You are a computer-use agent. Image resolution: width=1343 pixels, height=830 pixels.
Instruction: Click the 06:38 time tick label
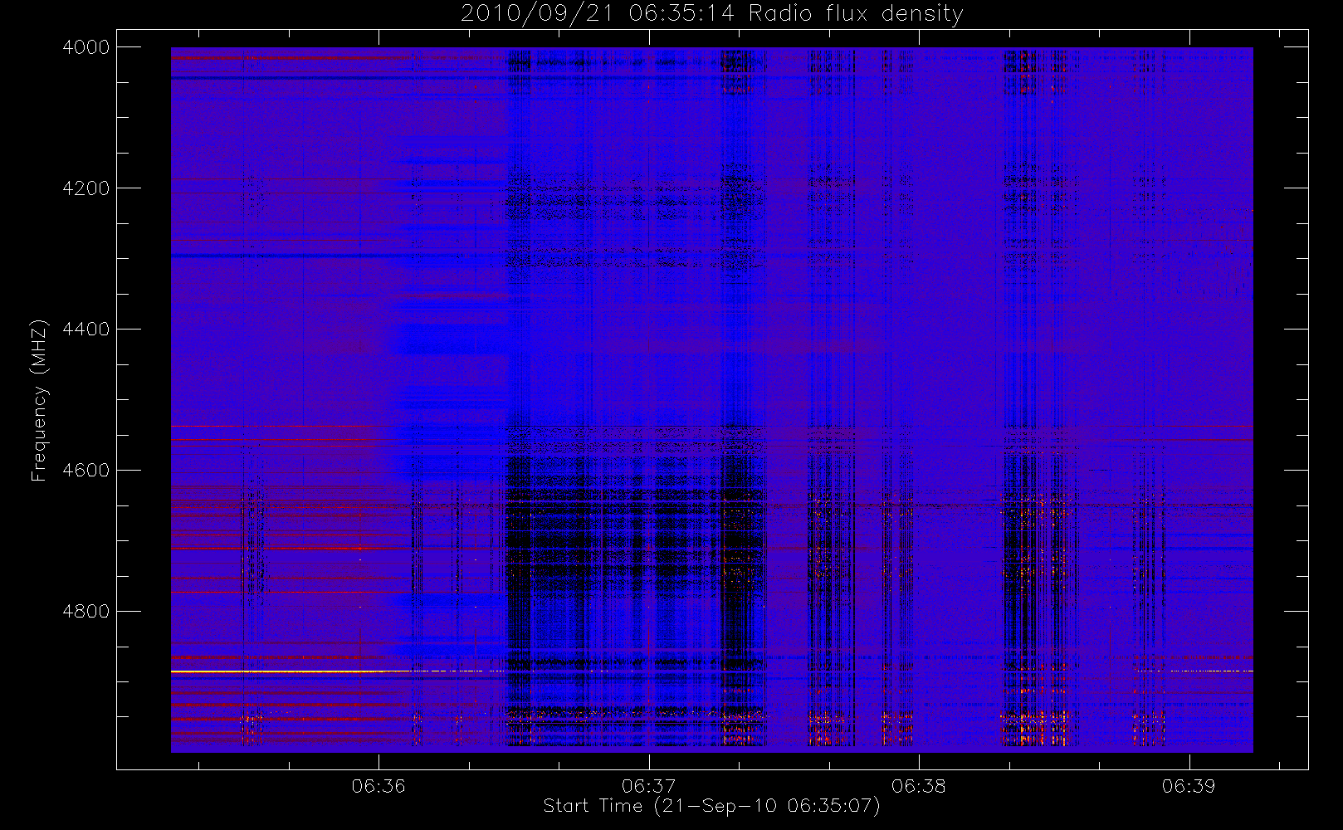[x=918, y=786]
